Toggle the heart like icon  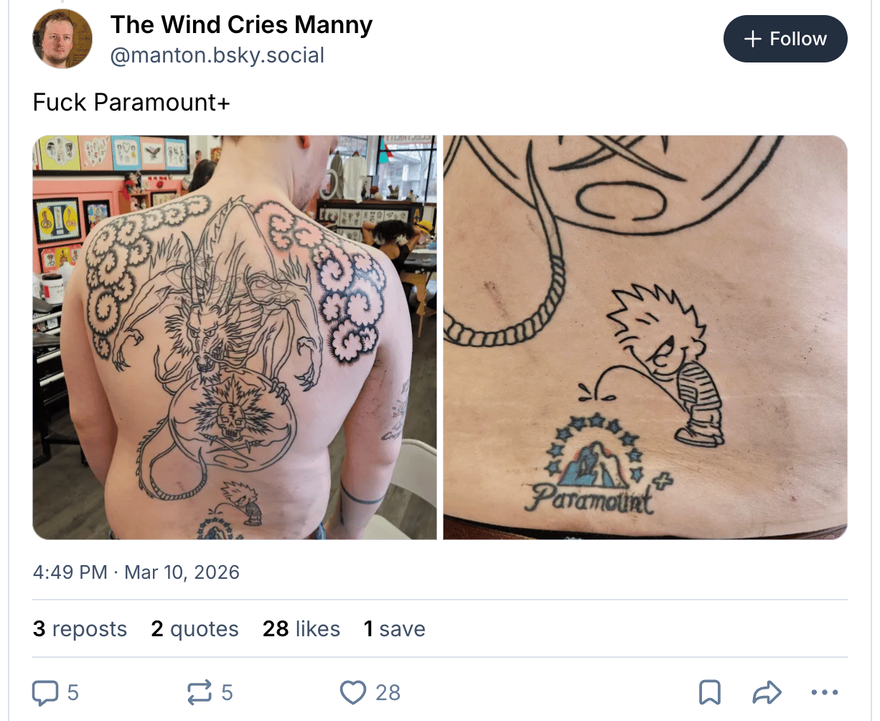tap(352, 692)
